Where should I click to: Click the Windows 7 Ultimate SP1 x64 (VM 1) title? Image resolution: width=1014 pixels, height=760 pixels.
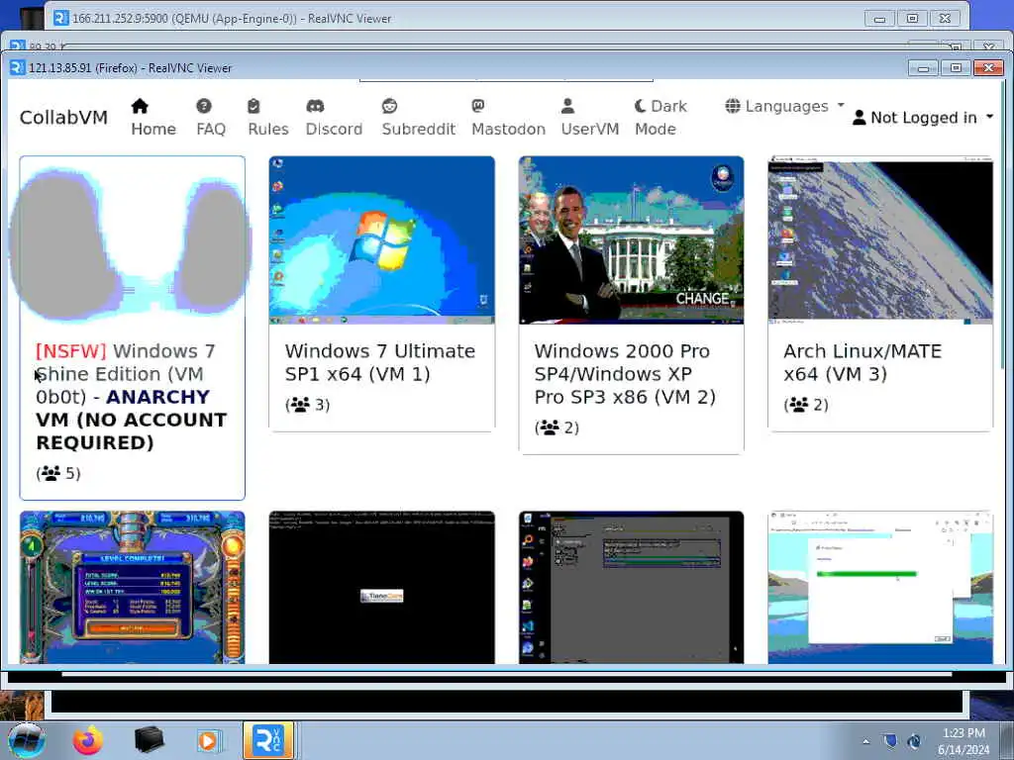click(380, 362)
